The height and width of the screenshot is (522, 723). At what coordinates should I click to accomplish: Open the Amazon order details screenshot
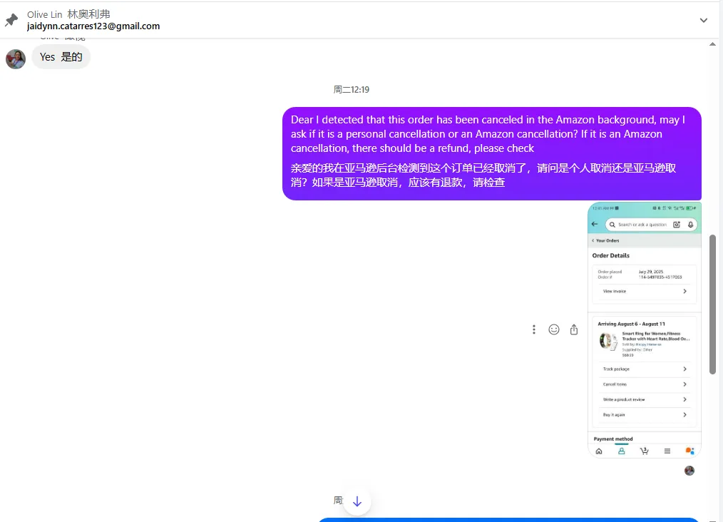coord(644,329)
